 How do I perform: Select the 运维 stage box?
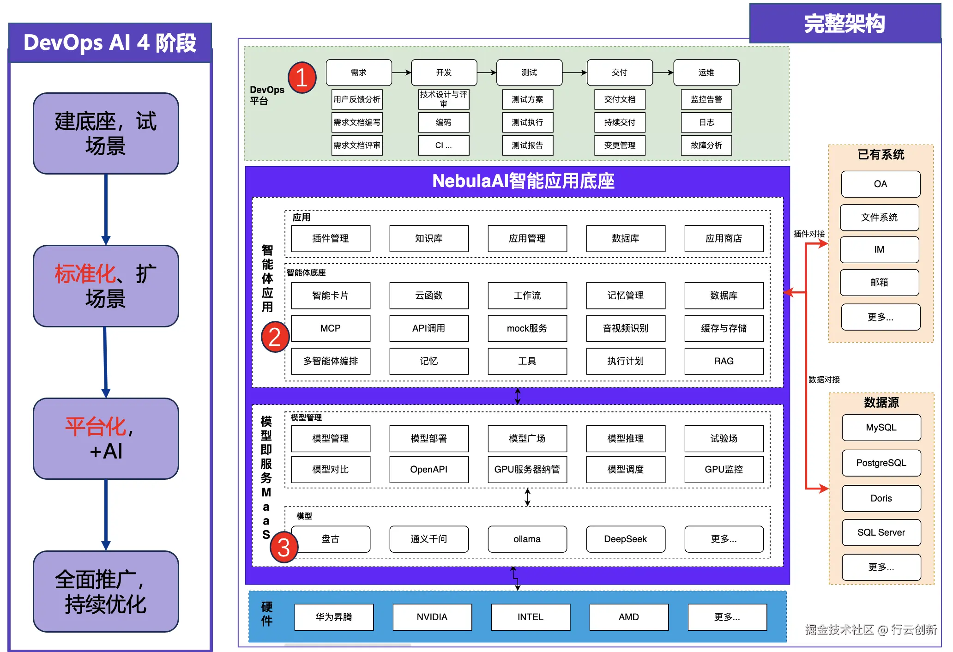coord(706,72)
